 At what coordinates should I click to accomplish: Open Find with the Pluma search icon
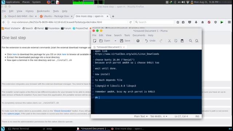tap(190, 41)
